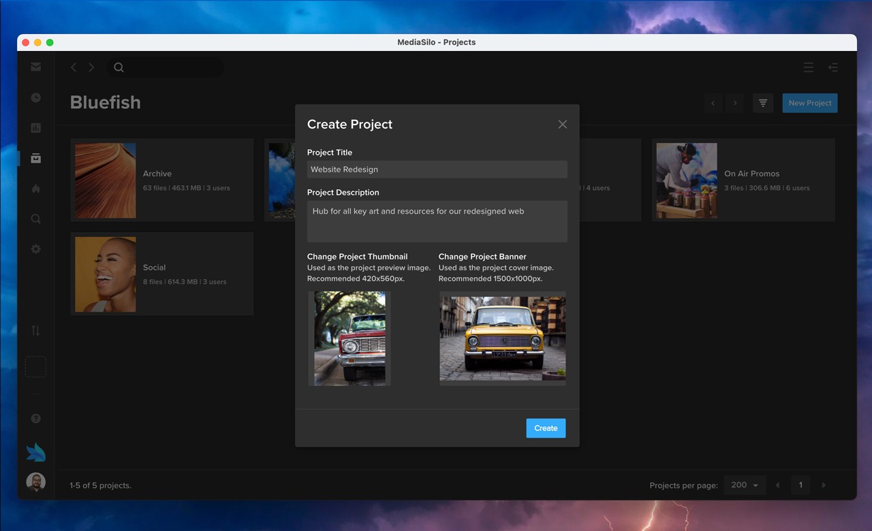Open the inbox icon in sidebar
Screen dimensions: 872x531
(35, 67)
